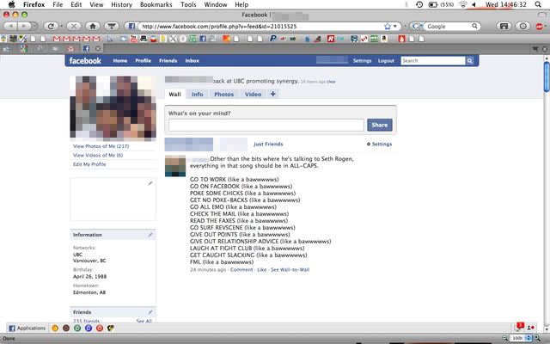The width and height of the screenshot is (550, 344).
Task: Click the Adblock Plus ABP icon
Action: pyautogui.click(x=540, y=27)
